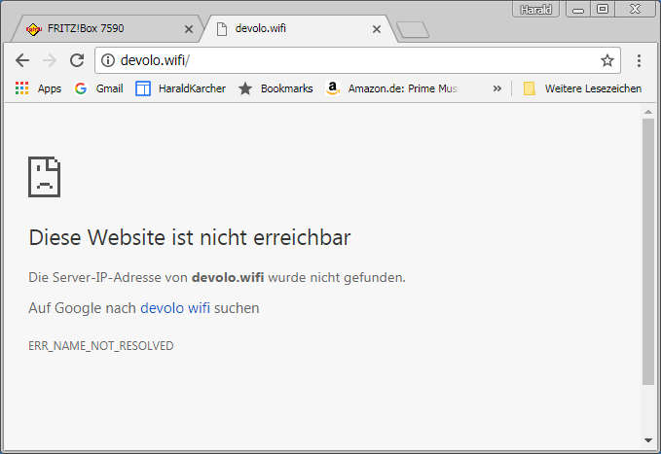Open the Apps shortcut in bookmarks bar
661x454 pixels.
[x=38, y=88]
